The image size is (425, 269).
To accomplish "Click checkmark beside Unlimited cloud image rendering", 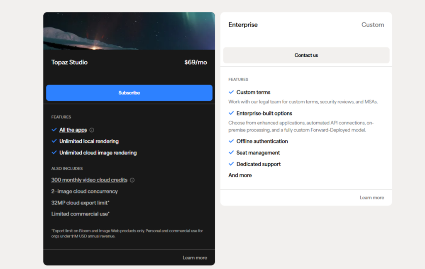I will [54, 153].
